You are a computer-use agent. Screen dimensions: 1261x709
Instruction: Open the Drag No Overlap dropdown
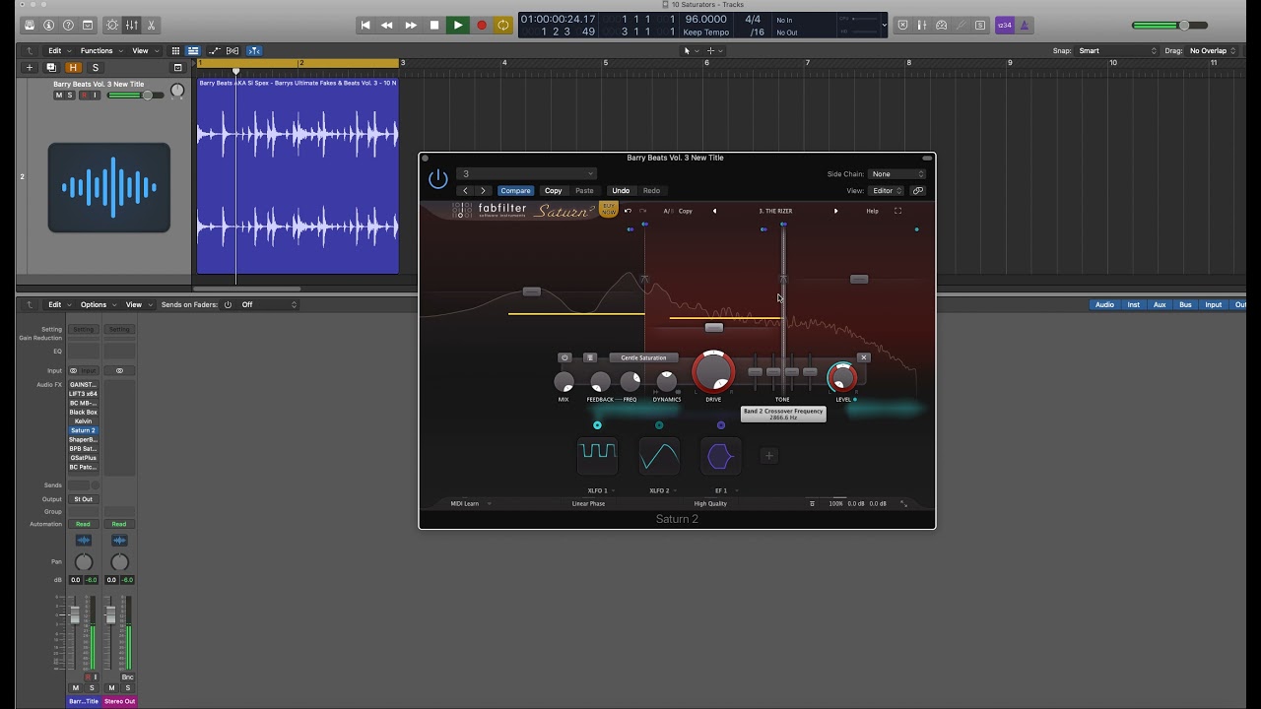coord(1213,51)
